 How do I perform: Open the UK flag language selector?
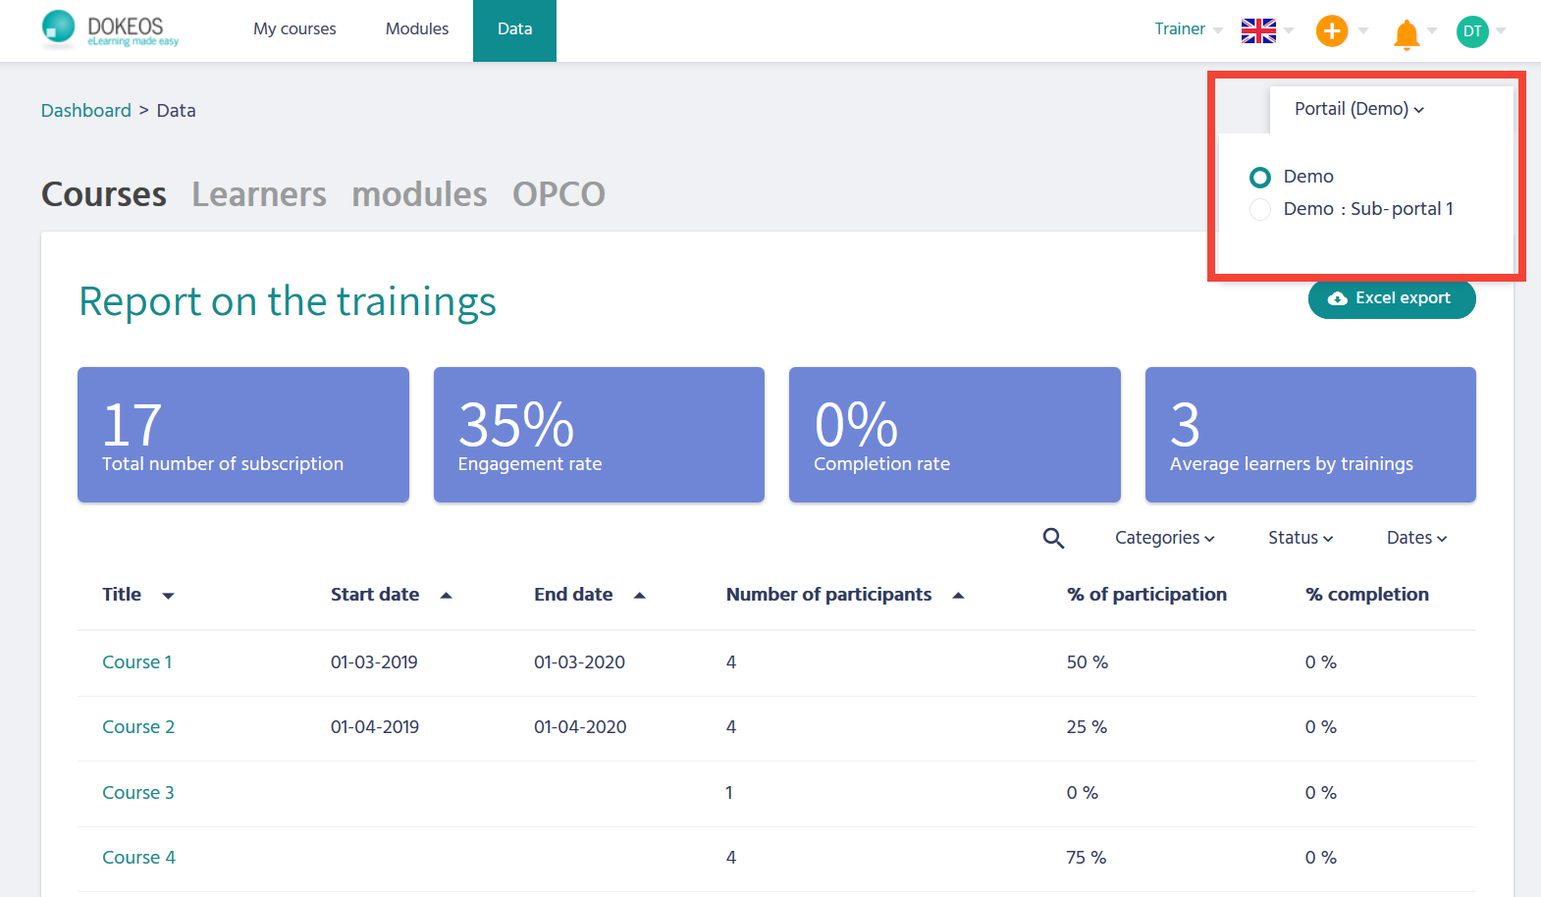pos(1258,31)
